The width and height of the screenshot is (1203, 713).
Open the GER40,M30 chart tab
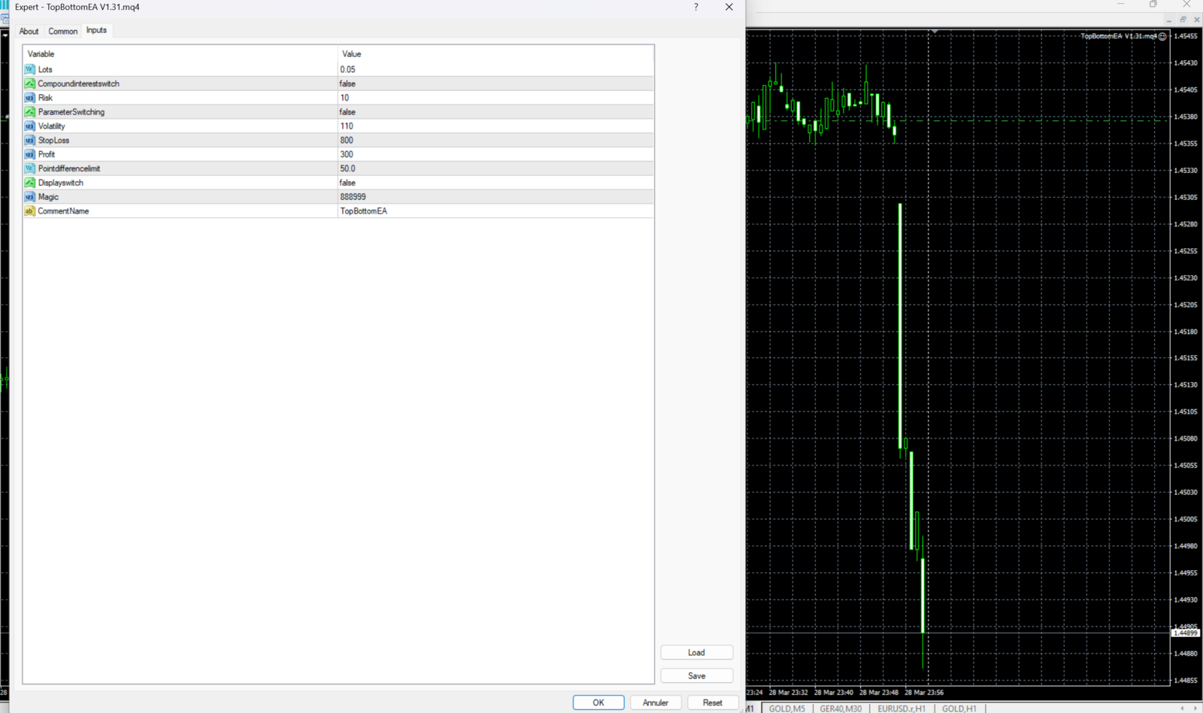841,708
